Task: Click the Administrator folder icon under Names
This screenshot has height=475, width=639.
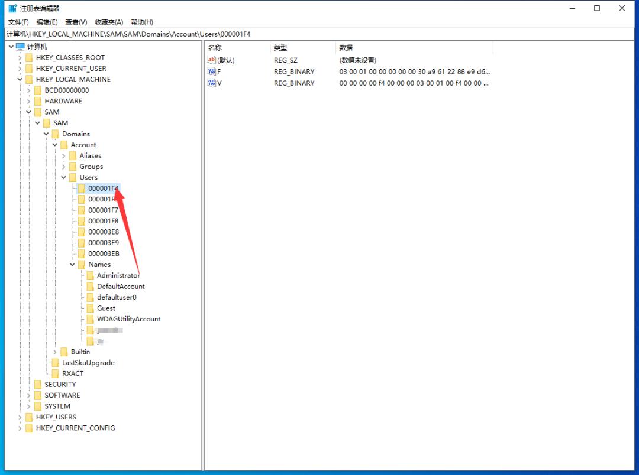Action: pyautogui.click(x=91, y=276)
